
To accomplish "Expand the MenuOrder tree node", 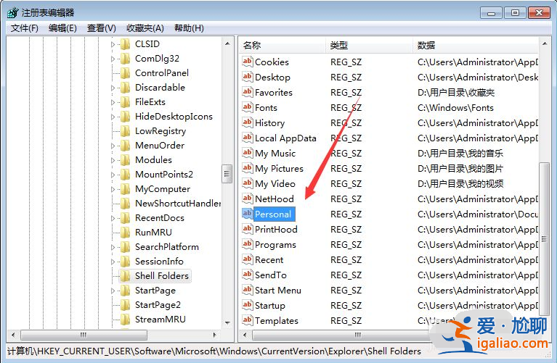I will point(113,146).
